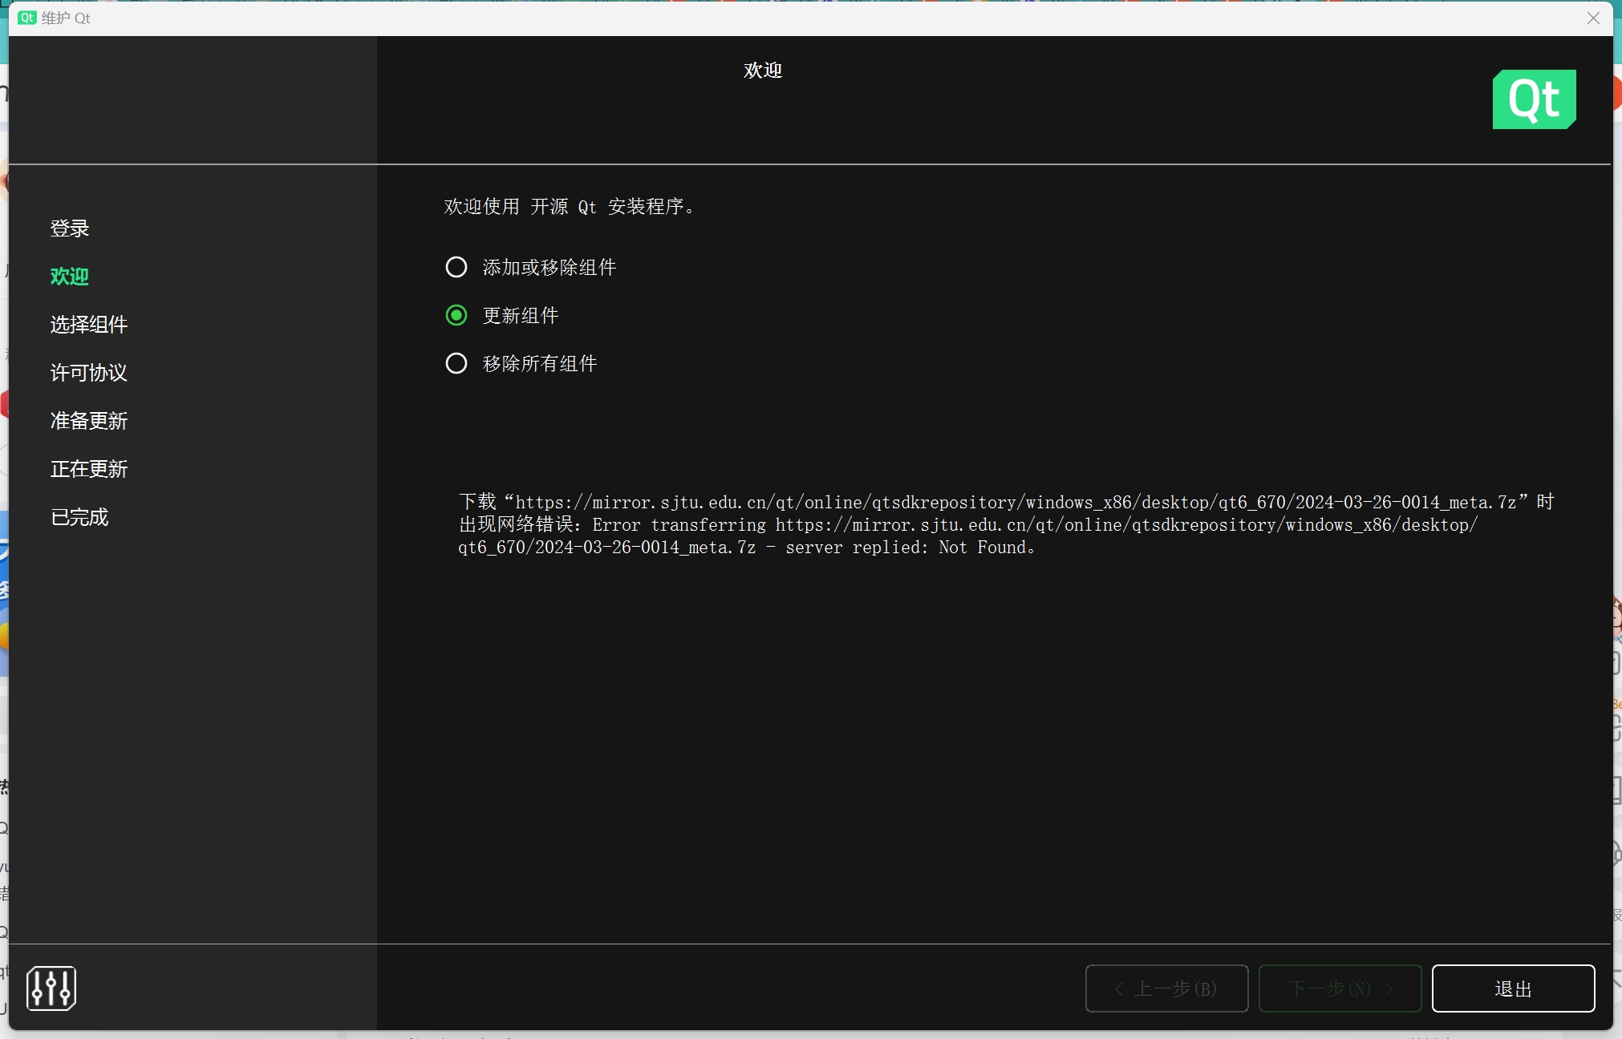This screenshot has width=1622, height=1039.
Task: Click the green Qt logo
Action: pyautogui.click(x=1534, y=99)
